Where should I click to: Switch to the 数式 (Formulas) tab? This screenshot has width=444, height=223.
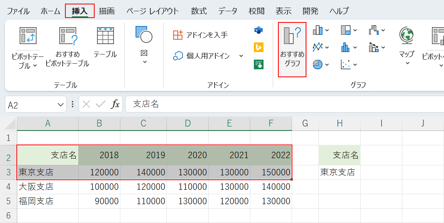[199, 11]
